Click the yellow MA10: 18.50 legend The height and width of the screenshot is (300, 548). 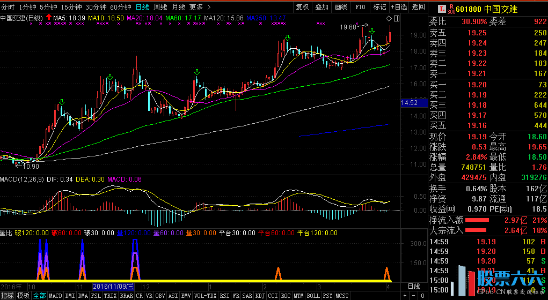tap(106, 18)
